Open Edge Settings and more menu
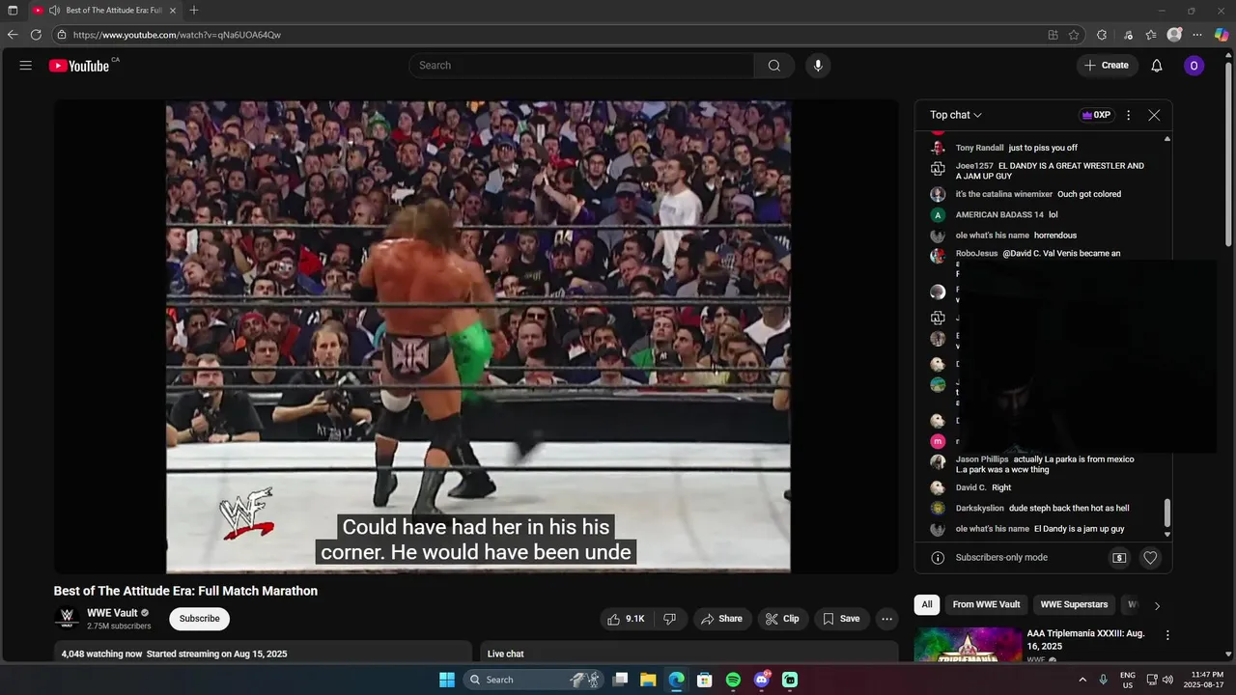The image size is (1236, 695). tap(1197, 35)
